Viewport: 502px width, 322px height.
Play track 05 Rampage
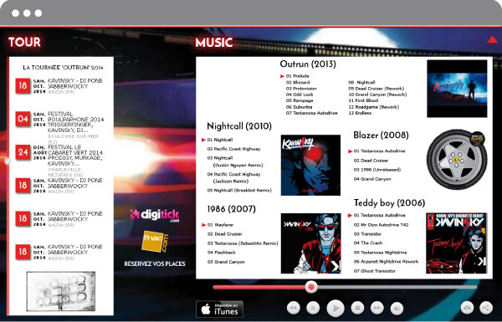pos(300,100)
